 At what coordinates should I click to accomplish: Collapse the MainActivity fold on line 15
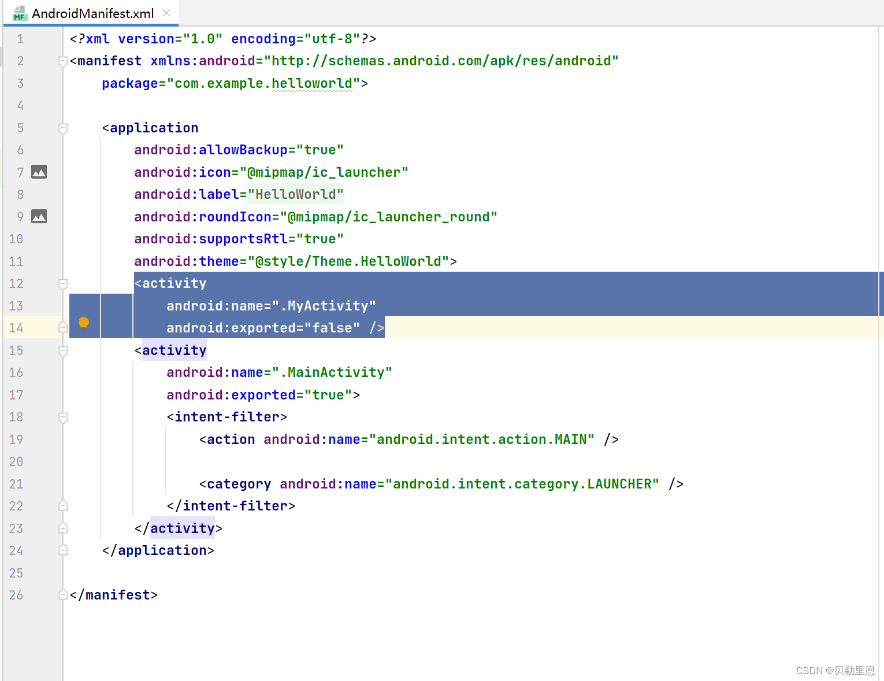point(63,350)
